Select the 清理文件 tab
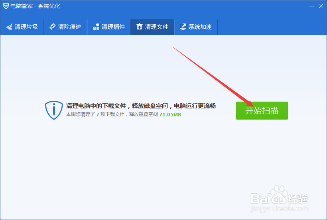 pos(152,27)
